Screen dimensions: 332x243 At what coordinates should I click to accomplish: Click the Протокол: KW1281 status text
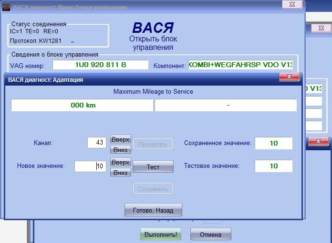pos(36,41)
